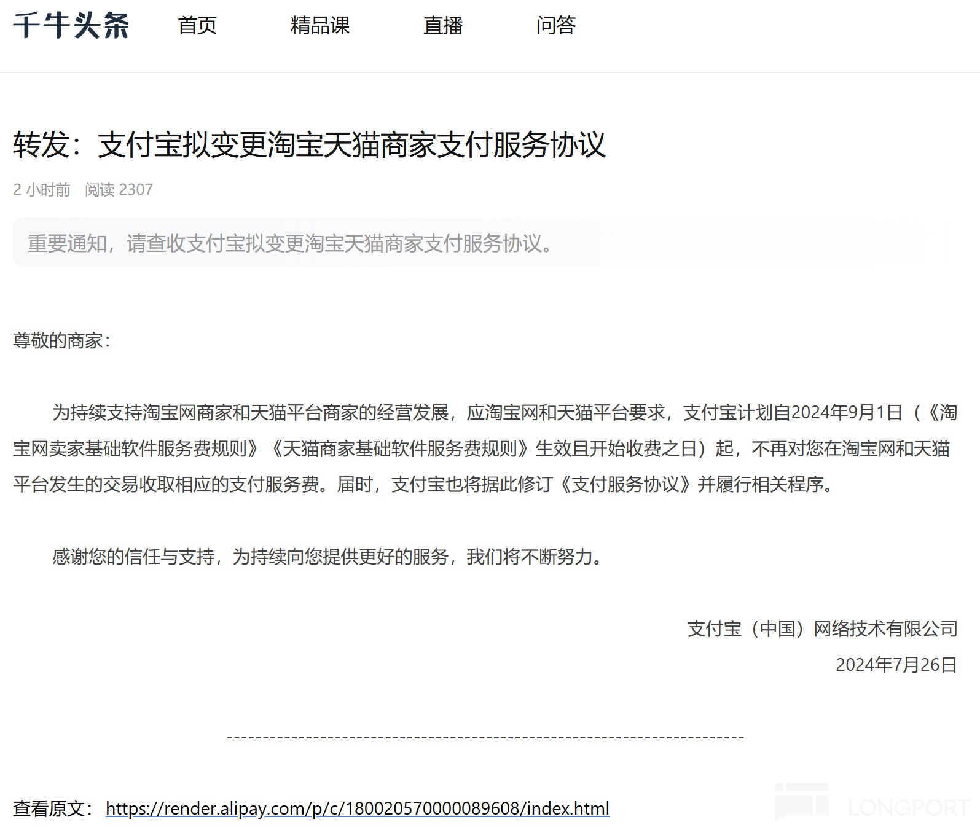980x830 pixels.
Task: Click the signature 支付宝（中国）网络技术有限公司
Action: [x=823, y=628]
